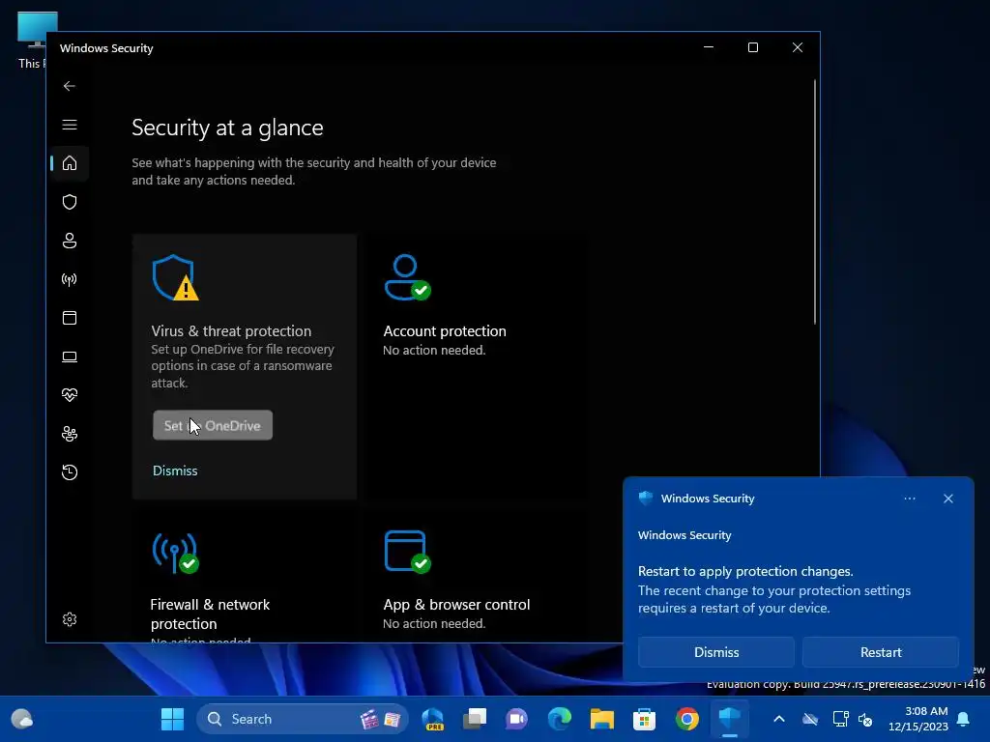Open App & browser control sidebar icon
The height and width of the screenshot is (742, 990).
coord(70,318)
